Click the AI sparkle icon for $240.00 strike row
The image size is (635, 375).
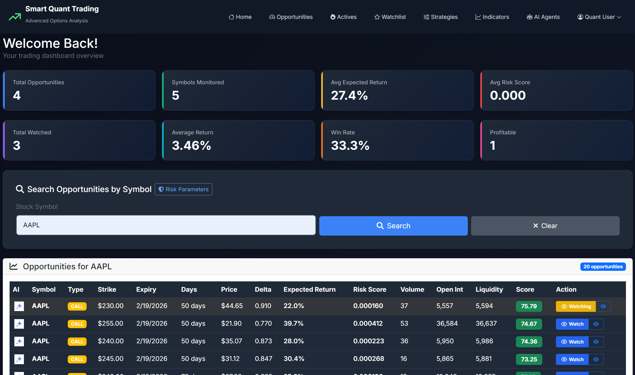pyautogui.click(x=19, y=341)
